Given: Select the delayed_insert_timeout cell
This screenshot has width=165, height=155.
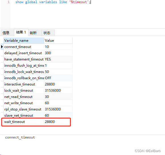Looking at the screenshot, I should click(x=24, y=53).
